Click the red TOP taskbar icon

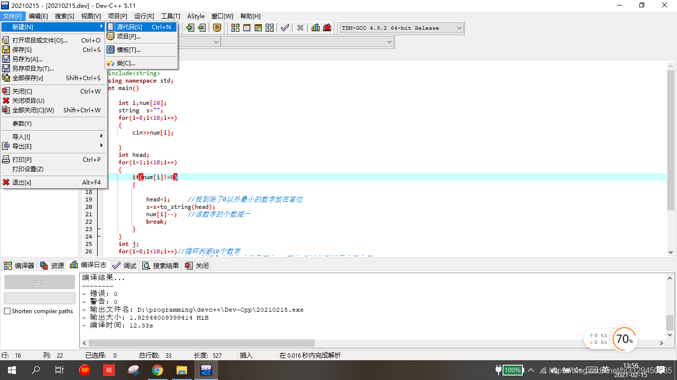(x=85, y=370)
